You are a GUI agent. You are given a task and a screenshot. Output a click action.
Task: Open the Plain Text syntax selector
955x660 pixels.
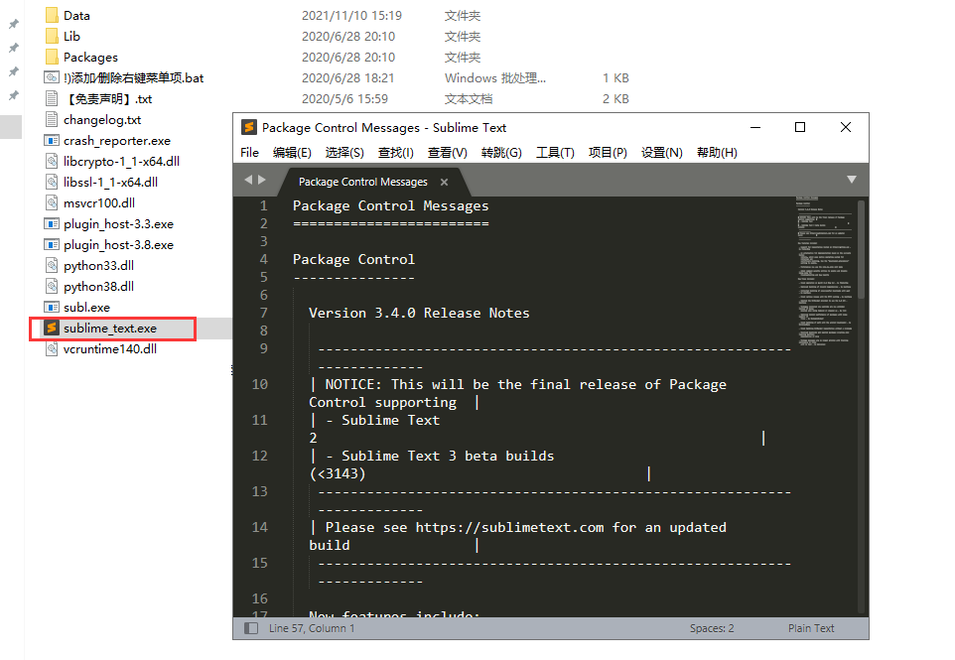coord(811,627)
